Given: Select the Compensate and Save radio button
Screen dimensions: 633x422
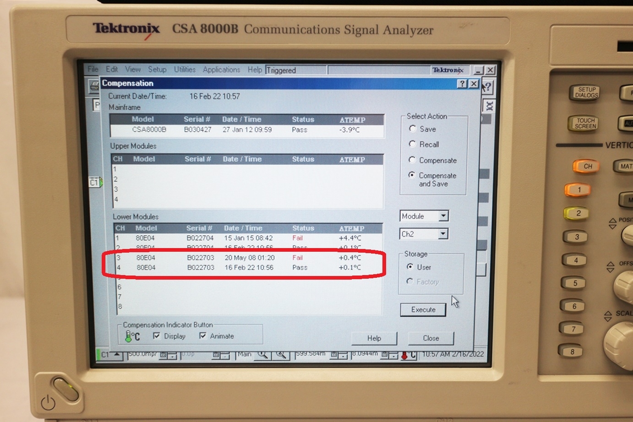Looking at the screenshot, I should click(x=412, y=175).
